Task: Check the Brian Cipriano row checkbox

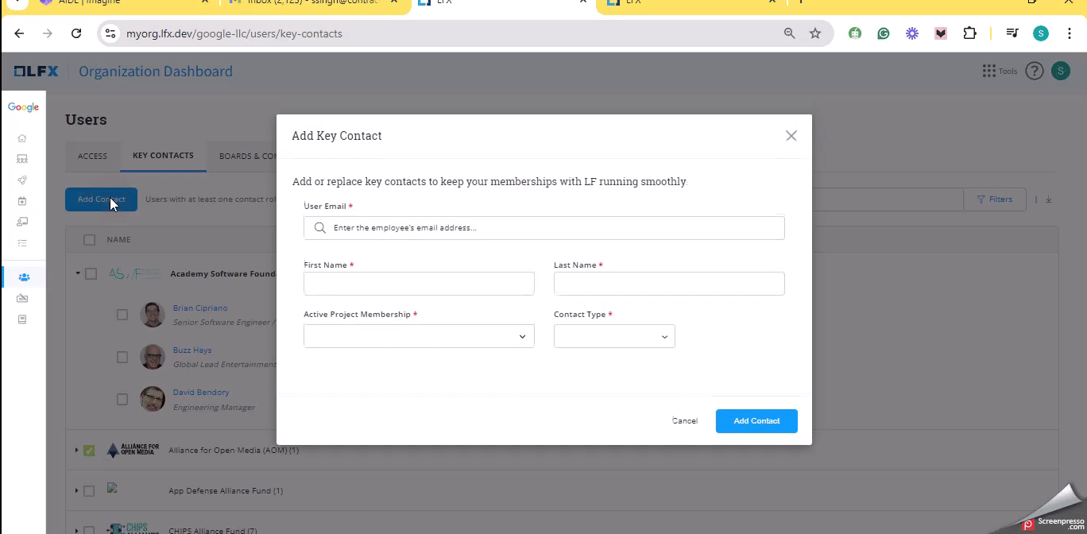Action: click(x=122, y=315)
